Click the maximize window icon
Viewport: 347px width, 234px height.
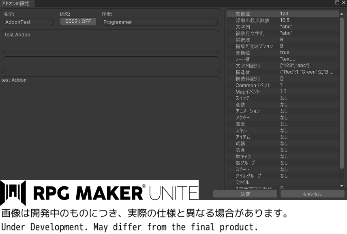337,3
